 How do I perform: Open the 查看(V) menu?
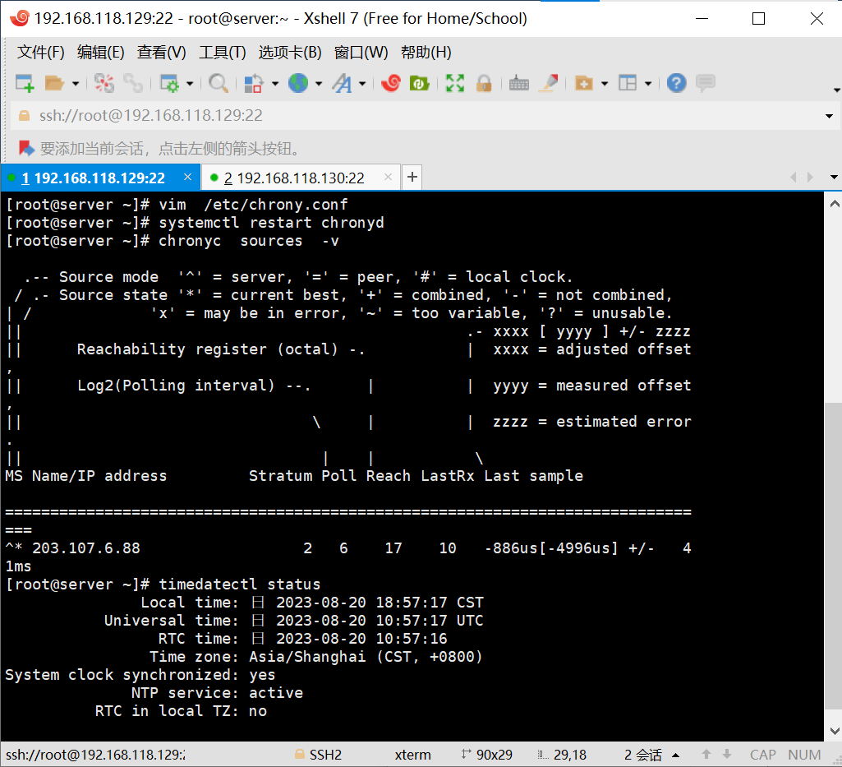161,53
